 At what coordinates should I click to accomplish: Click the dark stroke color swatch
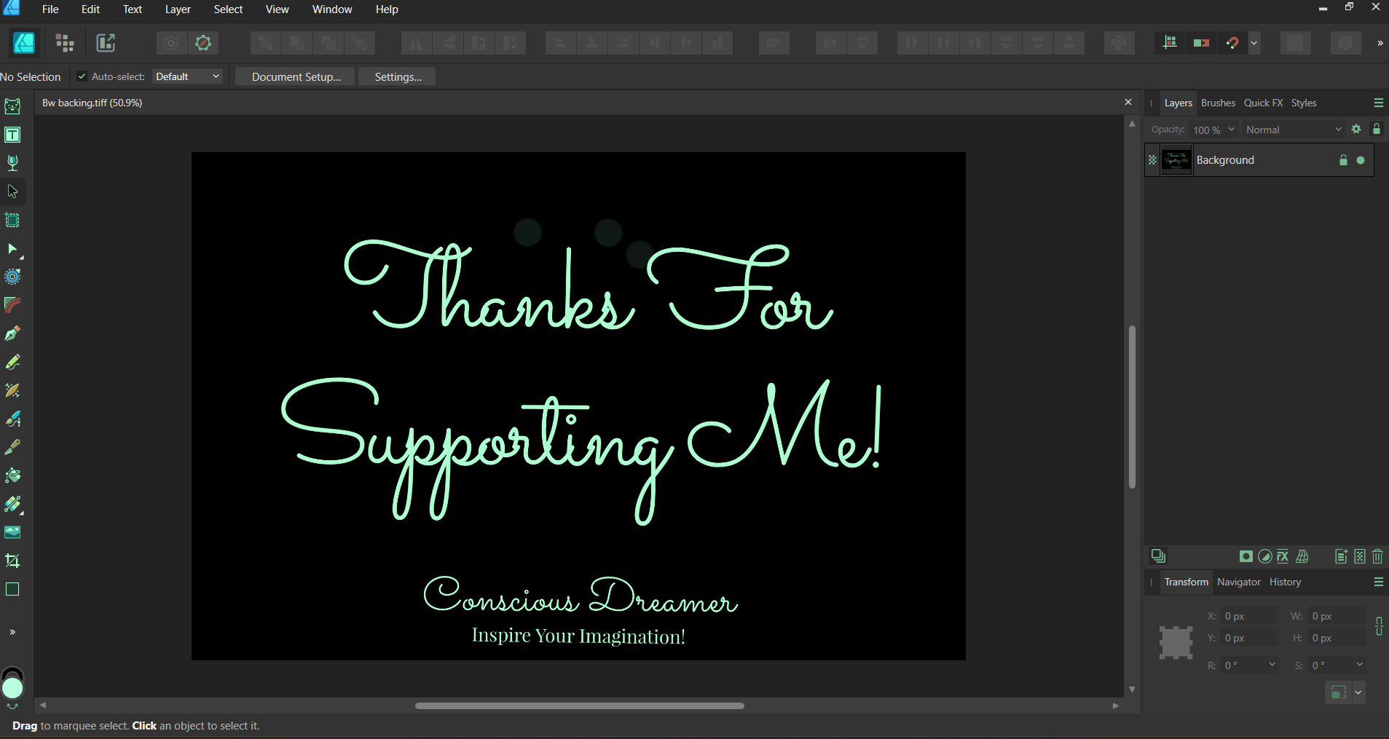tap(13, 671)
